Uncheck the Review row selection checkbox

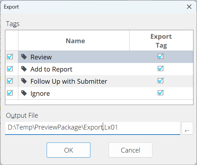click(x=10, y=56)
